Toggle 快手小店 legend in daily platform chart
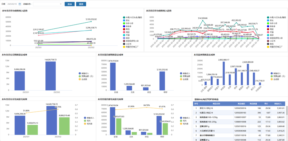The image size is (288, 141). (x=272, y=23)
